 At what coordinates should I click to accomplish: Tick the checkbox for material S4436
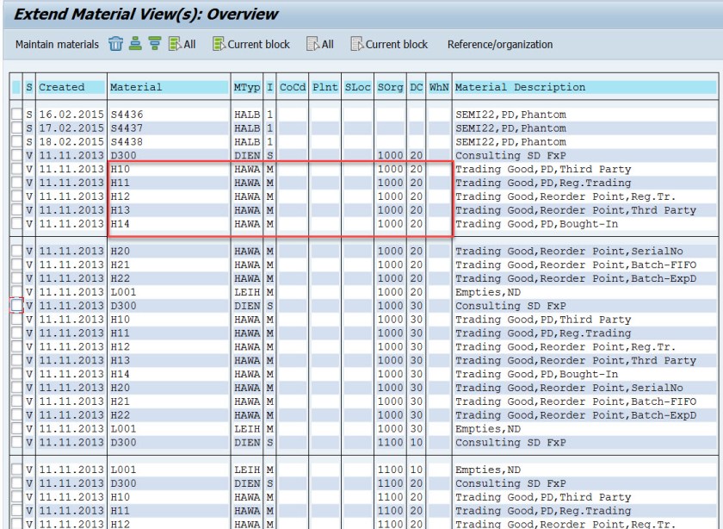pos(16,115)
